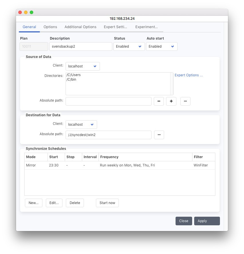Open the Auto start dropdown
The image size is (244, 254).
162,46
